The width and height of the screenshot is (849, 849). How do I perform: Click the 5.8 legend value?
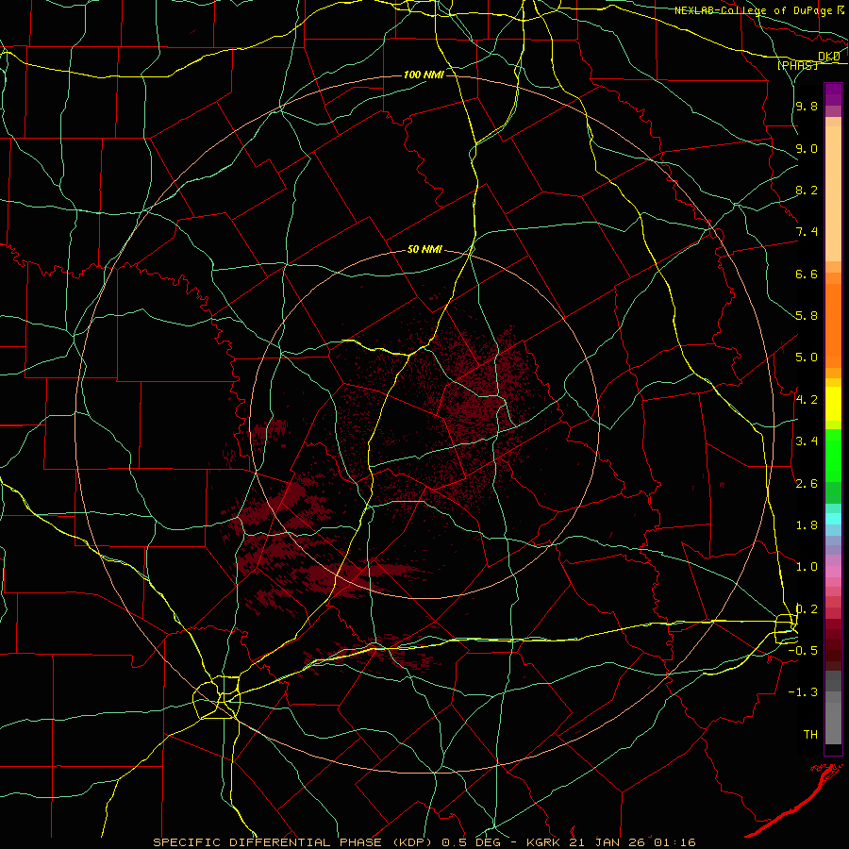click(807, 316)
